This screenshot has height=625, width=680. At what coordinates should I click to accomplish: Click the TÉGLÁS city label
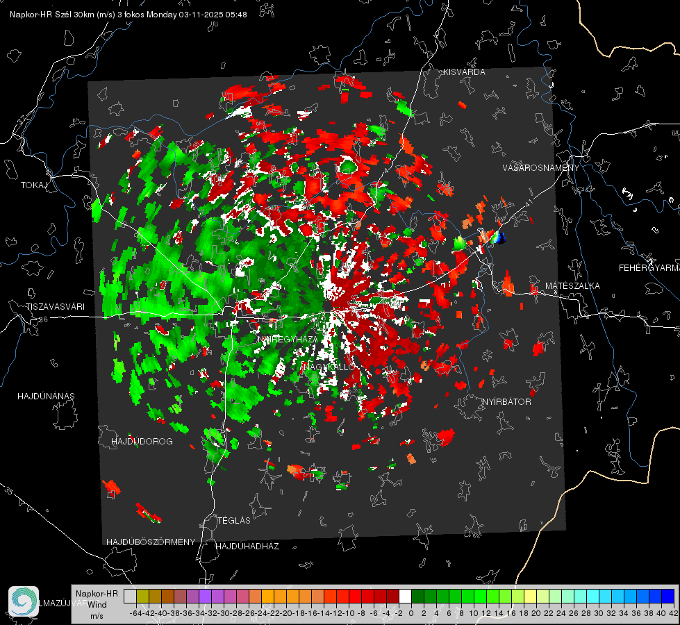(x=234, y=520)
